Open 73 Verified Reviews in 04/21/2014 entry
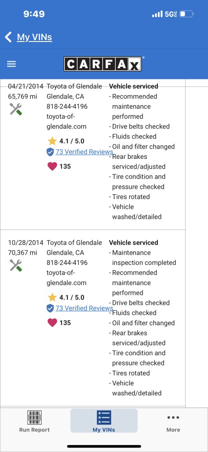 pos(84,152)
